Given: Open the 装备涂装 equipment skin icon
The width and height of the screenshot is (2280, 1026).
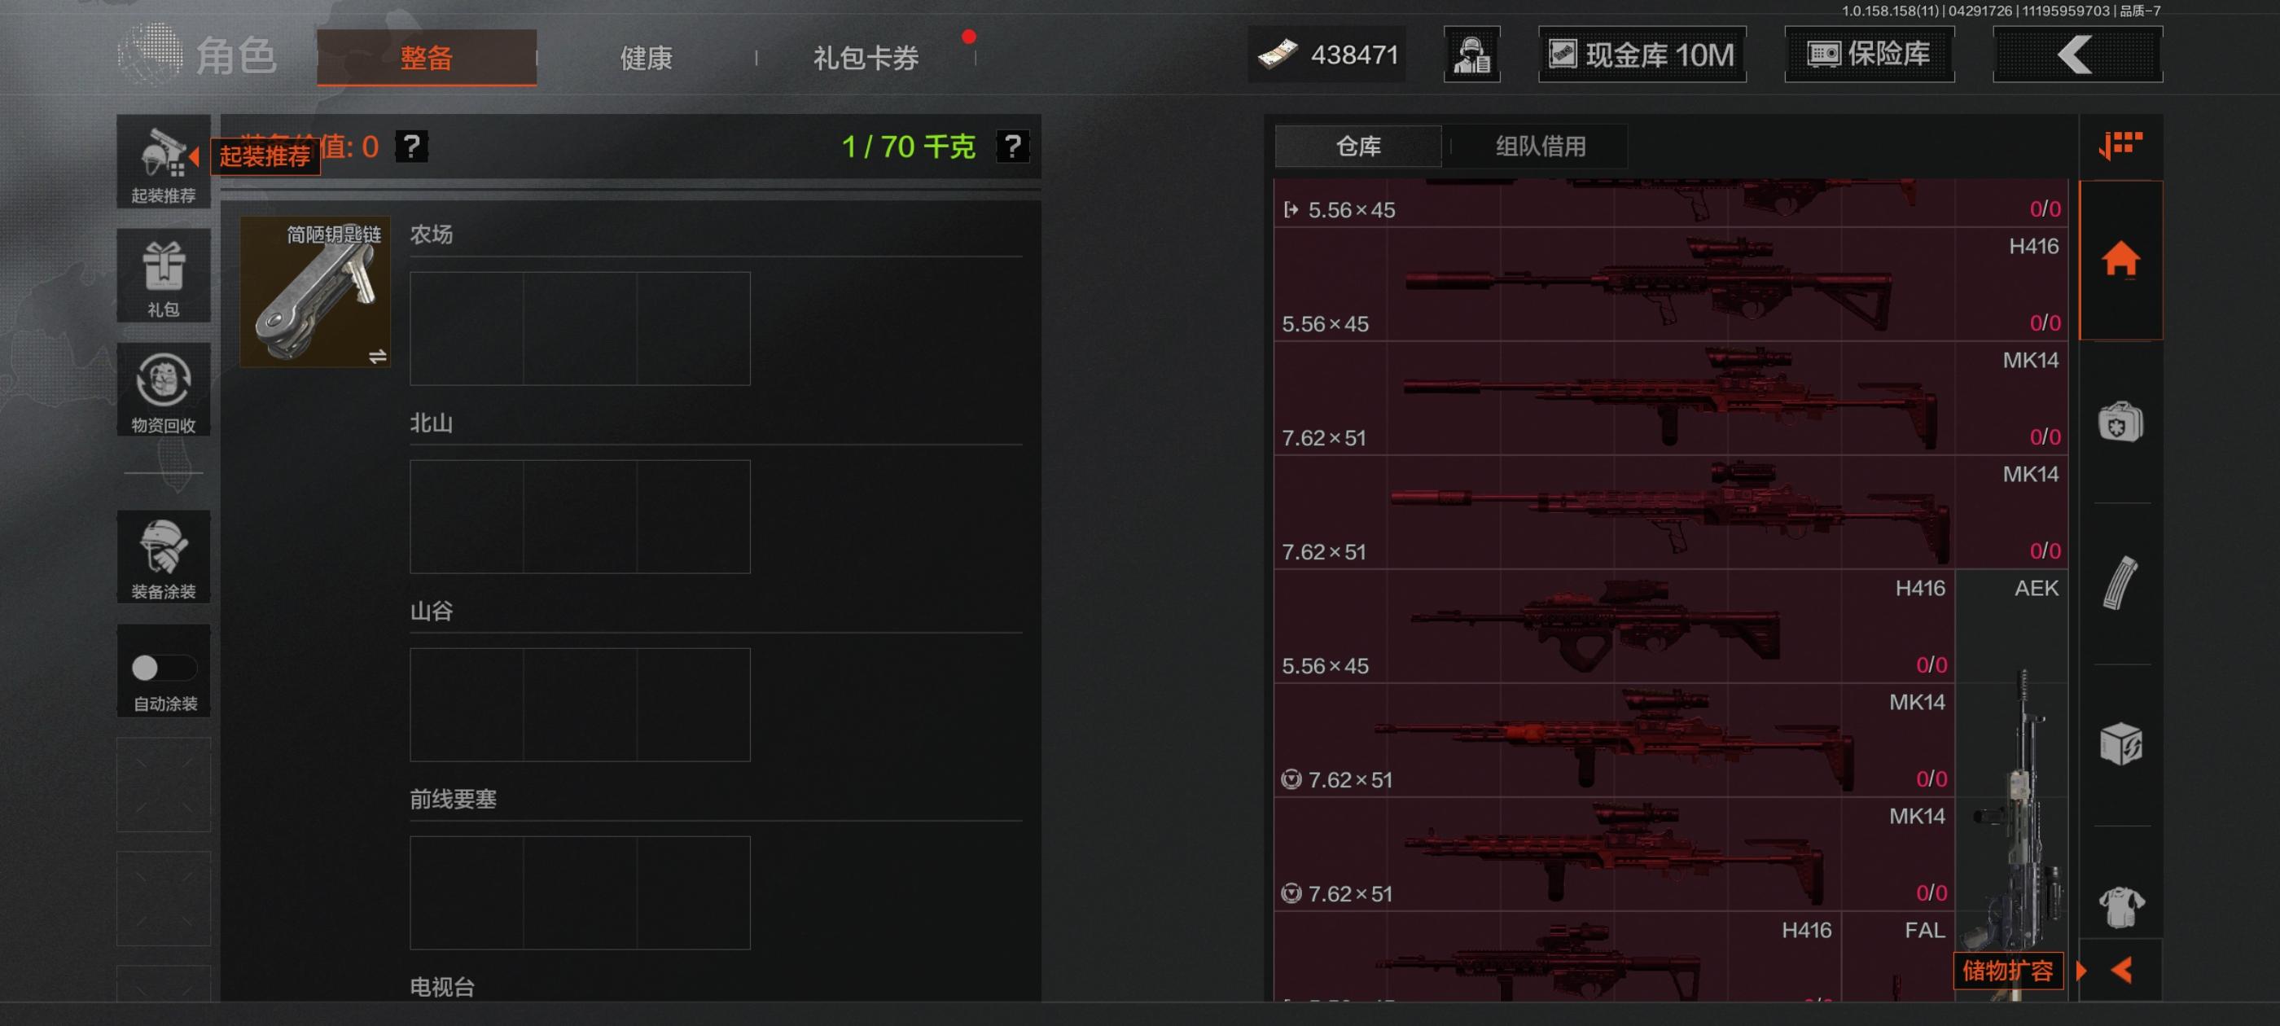Looking at the screenshot, I should point(164,557).
